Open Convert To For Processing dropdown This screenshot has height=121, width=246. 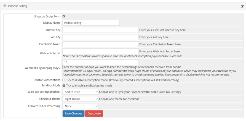tap(80, 106)
